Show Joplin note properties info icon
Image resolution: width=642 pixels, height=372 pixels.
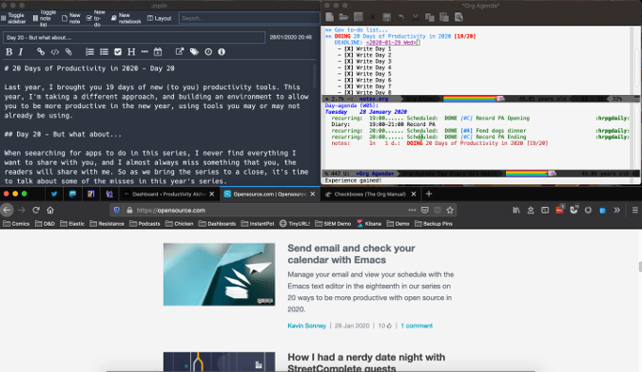(222, 52)
